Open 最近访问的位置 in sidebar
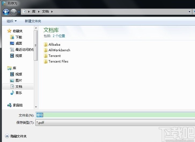The width and height of the screenshot is (195, 142). point(24,50)
